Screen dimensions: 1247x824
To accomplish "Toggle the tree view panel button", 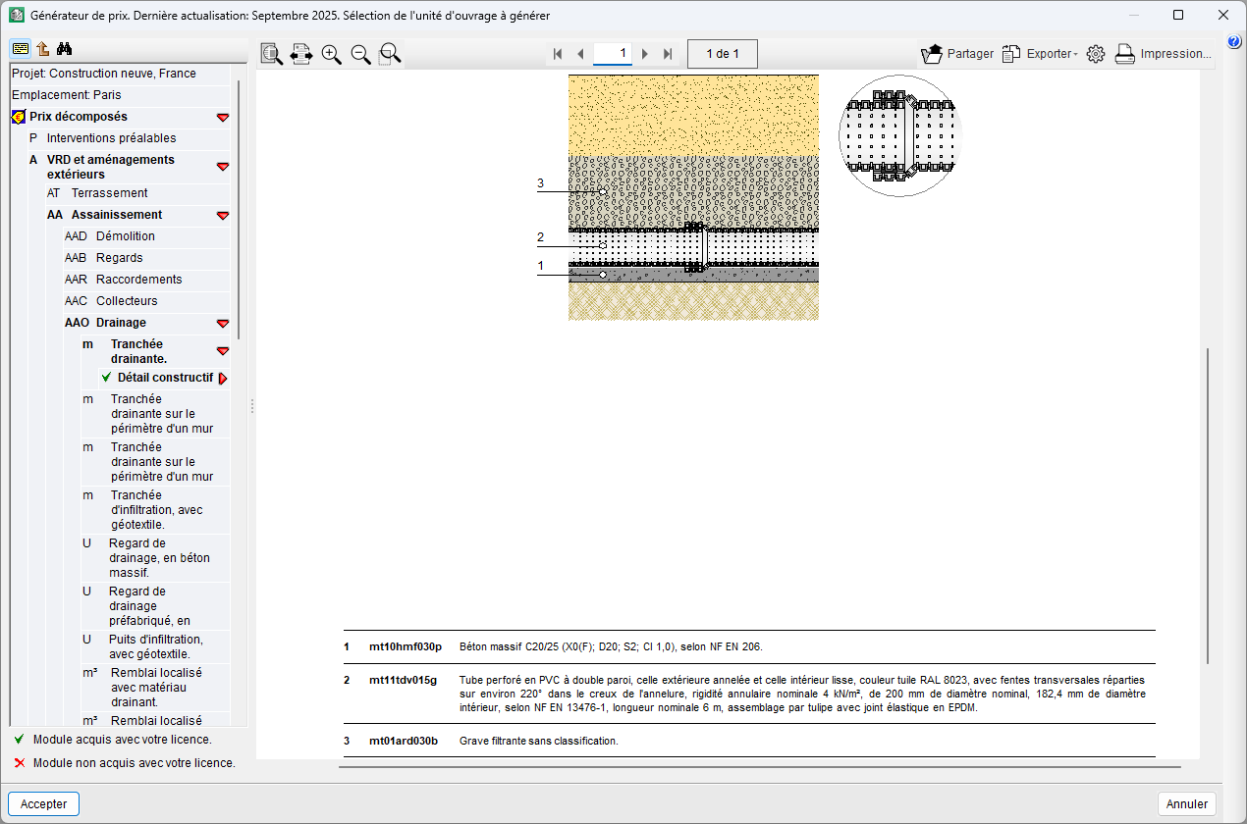I will coord(21,49).
